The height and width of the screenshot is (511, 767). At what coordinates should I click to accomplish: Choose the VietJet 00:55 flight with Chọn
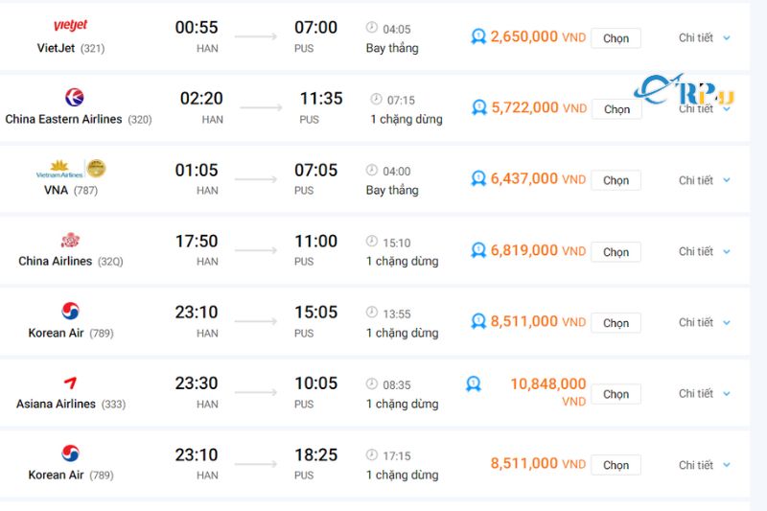[x=616, y=38]
